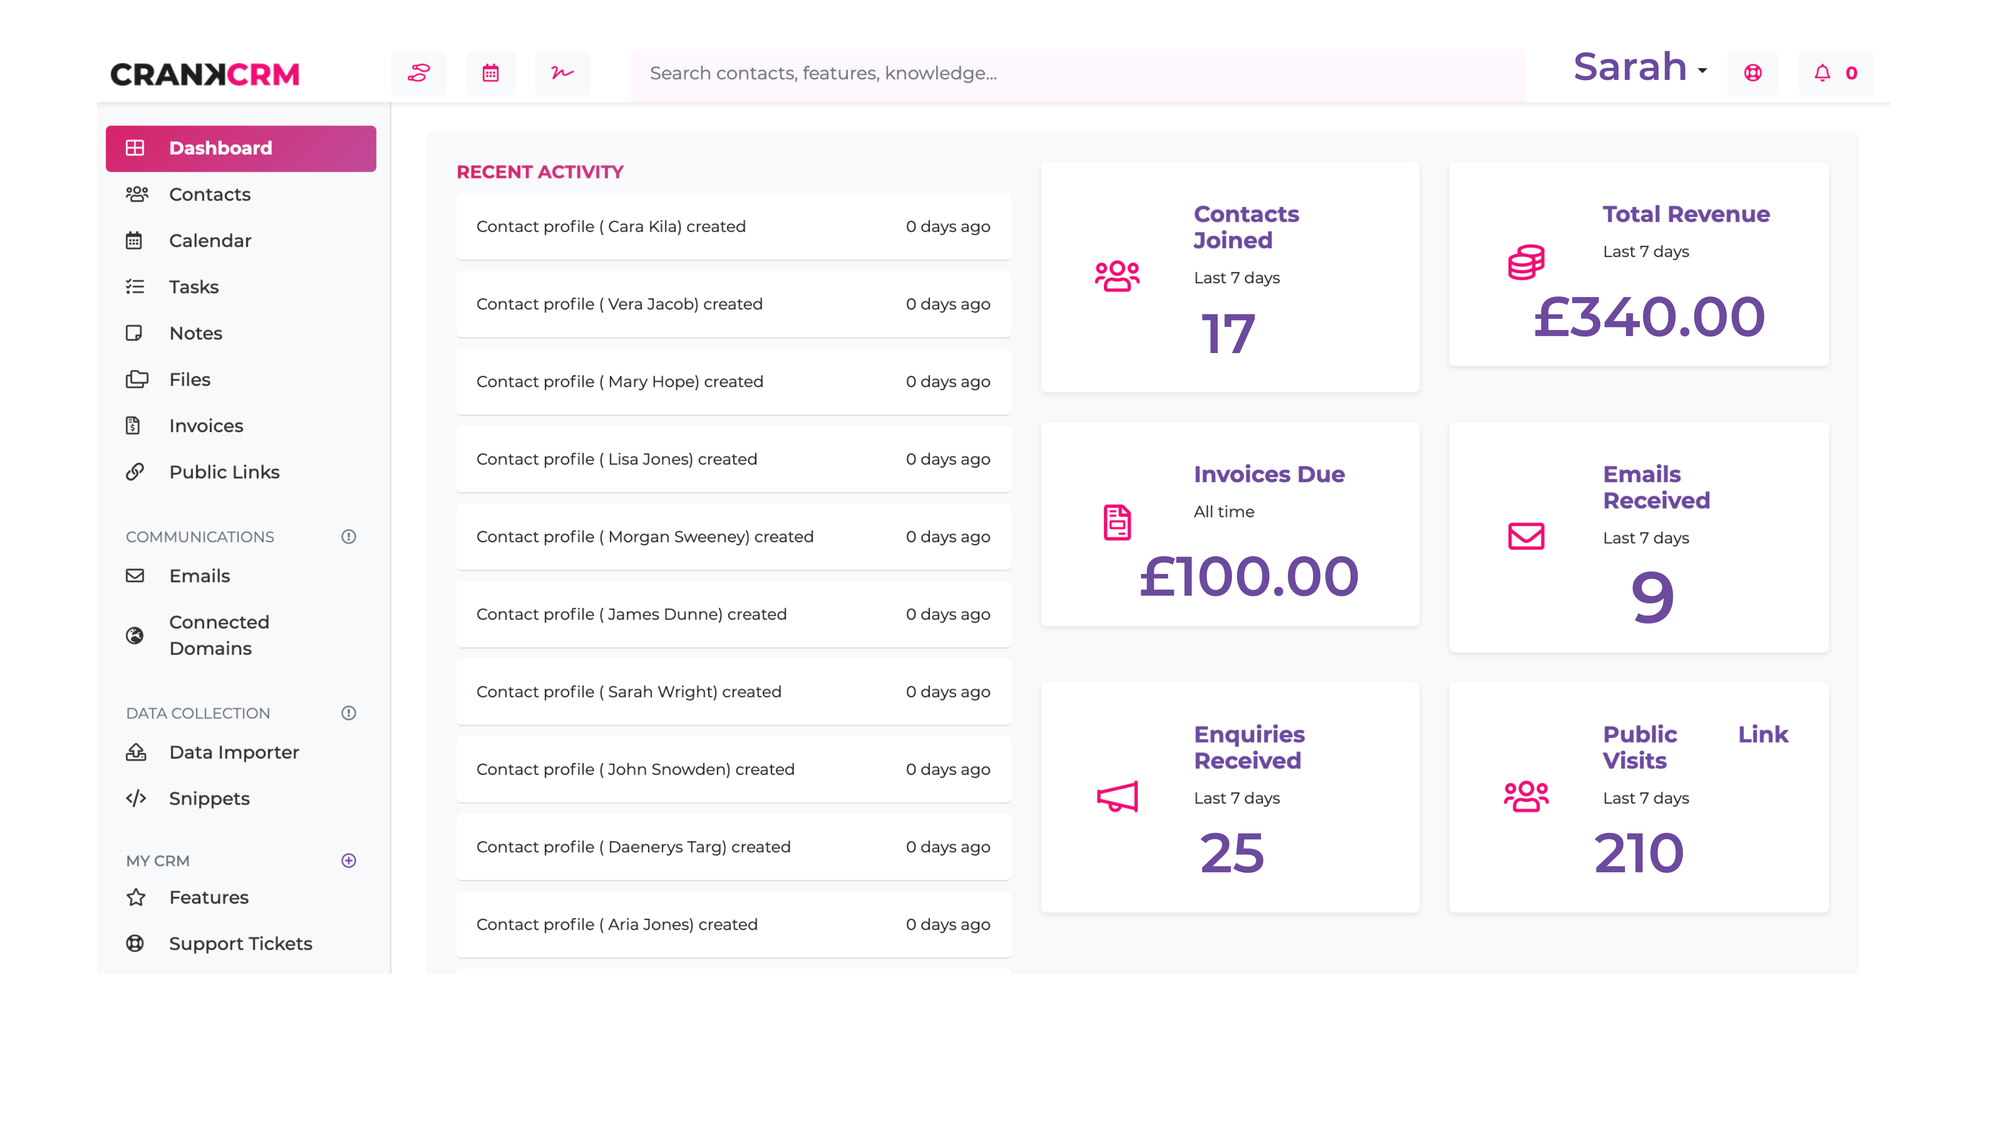
Task: Open the Data Importer page
Action: click(233, 752)
